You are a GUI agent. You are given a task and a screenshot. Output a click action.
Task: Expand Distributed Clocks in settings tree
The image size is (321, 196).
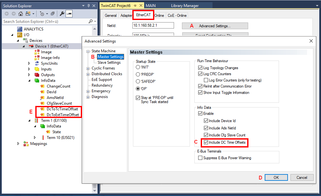88,74
